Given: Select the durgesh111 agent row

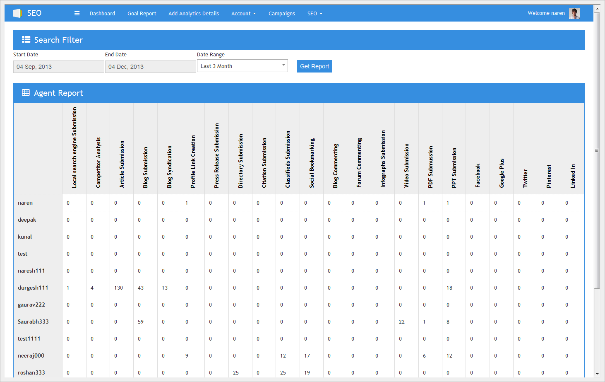Looking at the screenshot, I should click(x=33, y=288).
